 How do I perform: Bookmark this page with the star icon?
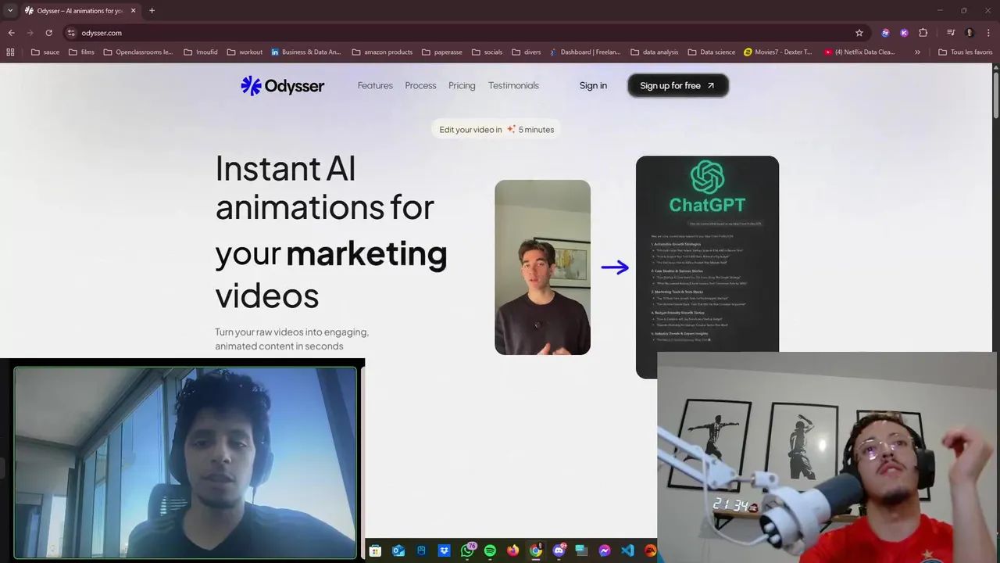[x=859, y=33]
